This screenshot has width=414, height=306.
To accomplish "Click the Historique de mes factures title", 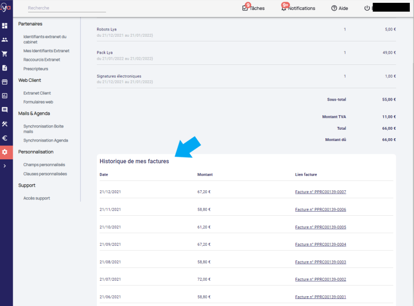I will tap(134, 161).
